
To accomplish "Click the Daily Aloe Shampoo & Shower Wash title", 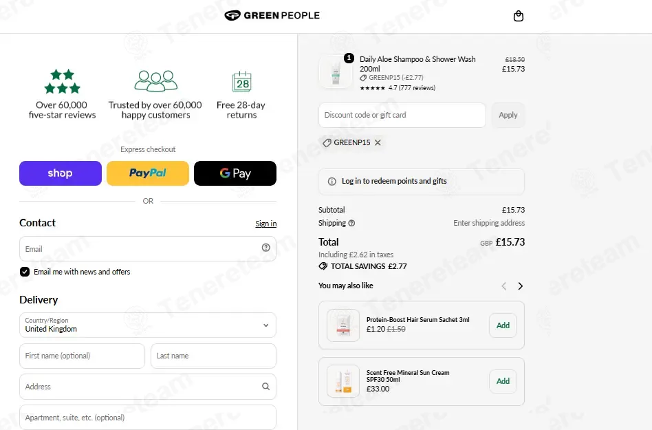I will pyautogui.click(x=417, y=64).
